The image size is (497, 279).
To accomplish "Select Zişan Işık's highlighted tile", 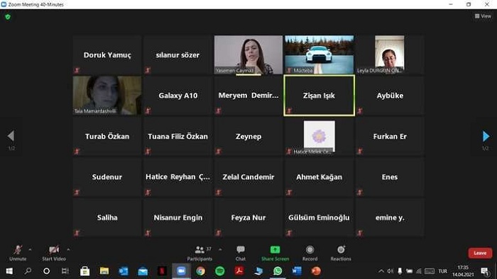I will 319,96.
